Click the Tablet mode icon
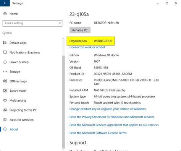Viewport: 181px width, 151px height. click(5, 91)
